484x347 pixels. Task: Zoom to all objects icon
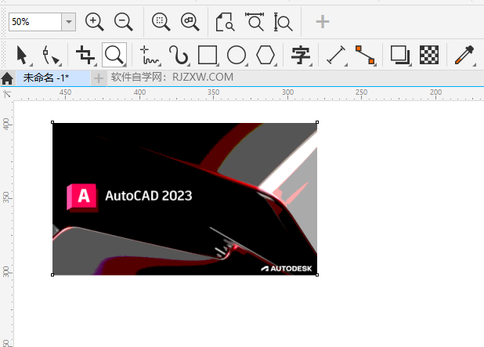pyautogui.click(x=190, y=22)
